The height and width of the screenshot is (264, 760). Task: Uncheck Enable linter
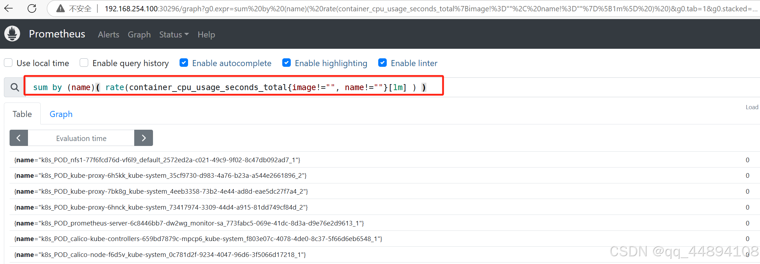tap(382, 63)
